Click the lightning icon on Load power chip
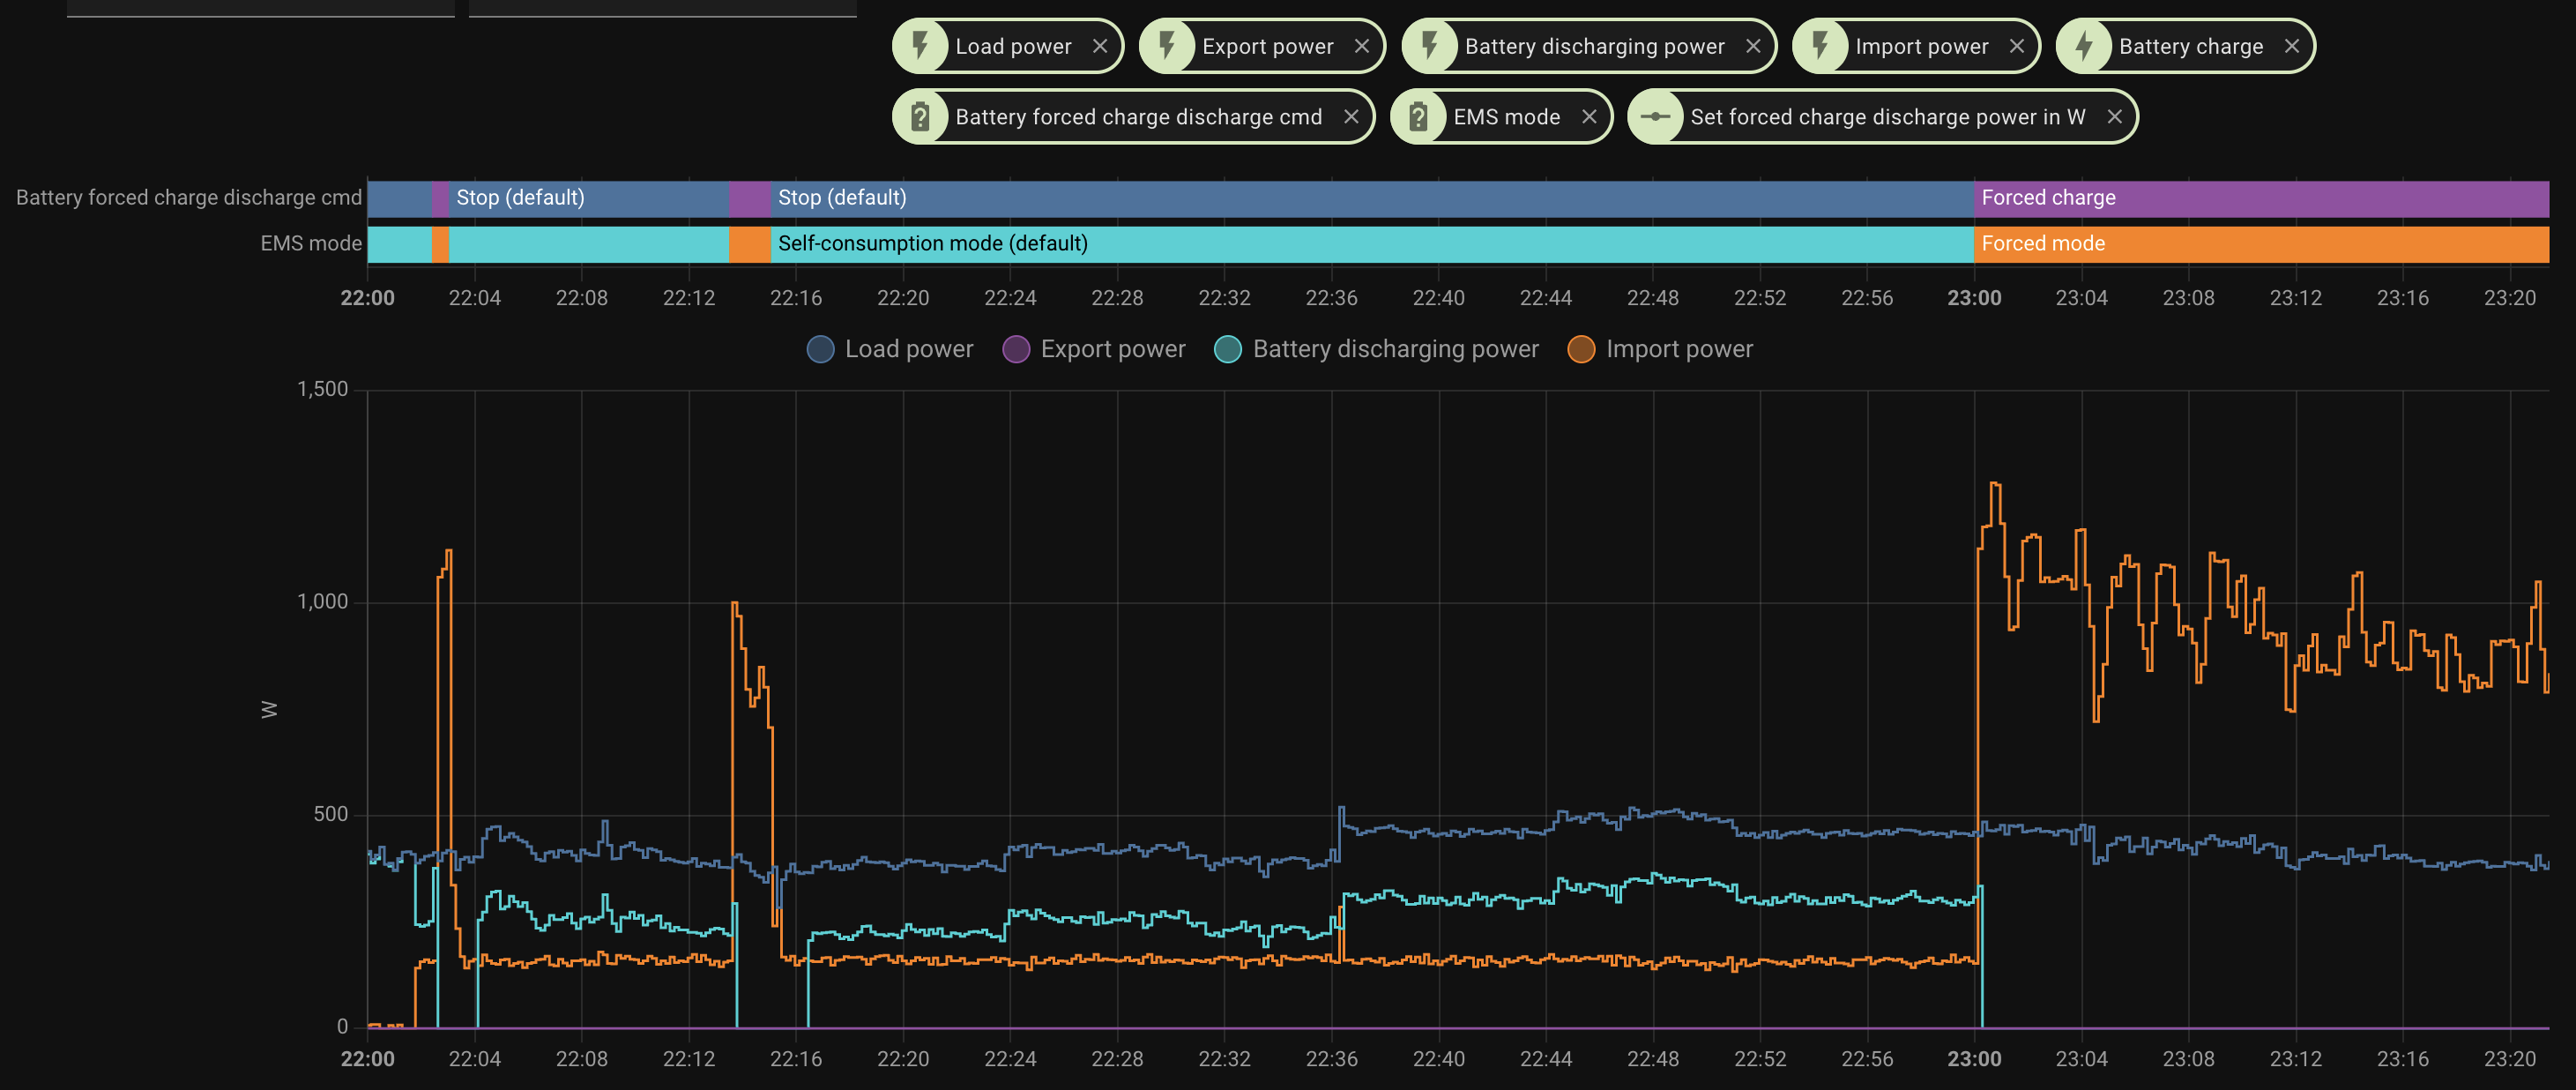The height and width of the screenshot is (1090, 2576). pos(923,45)
